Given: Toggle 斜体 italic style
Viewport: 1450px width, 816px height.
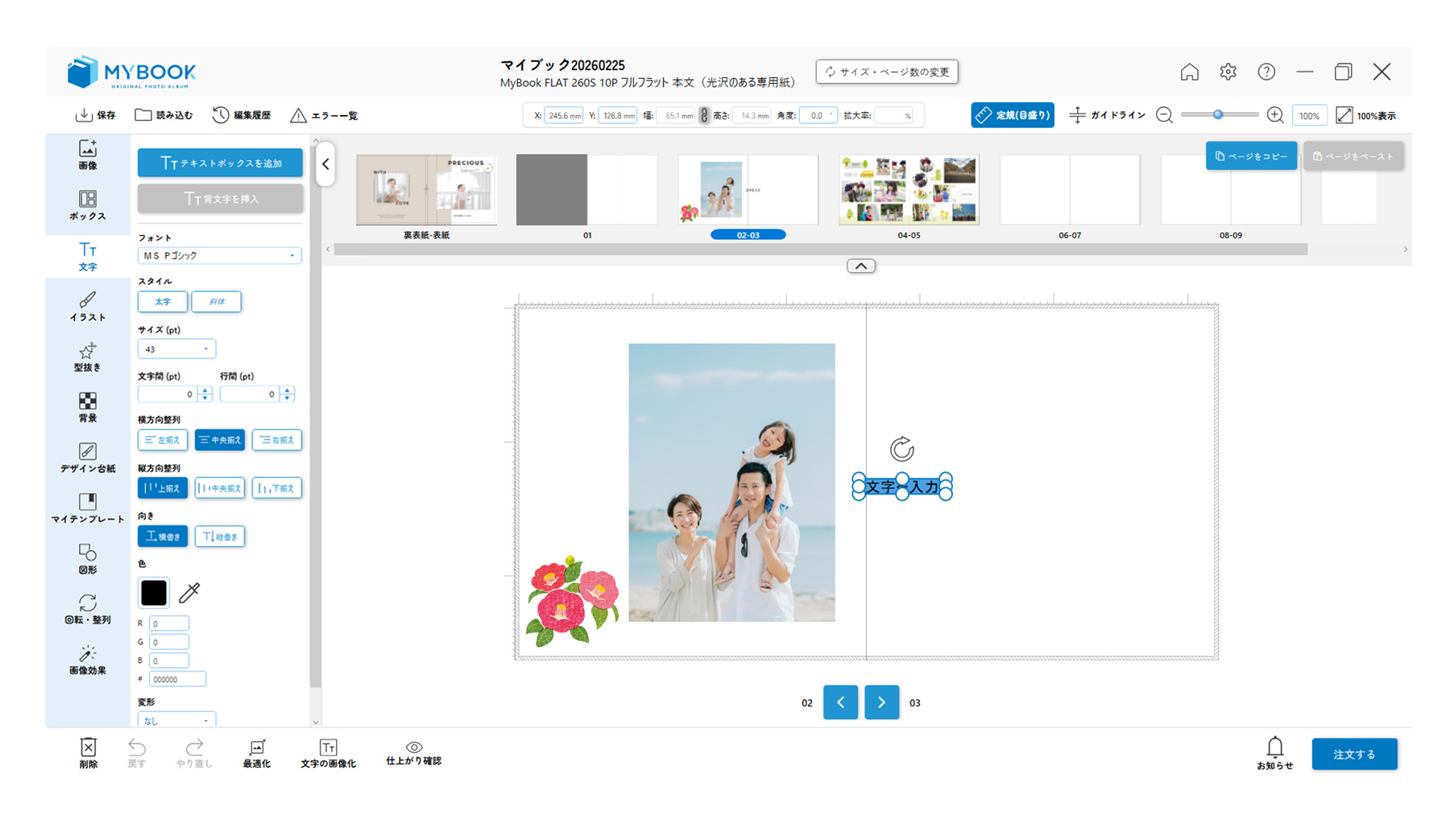Looking at the screenshot, I should tap(216, 301).
